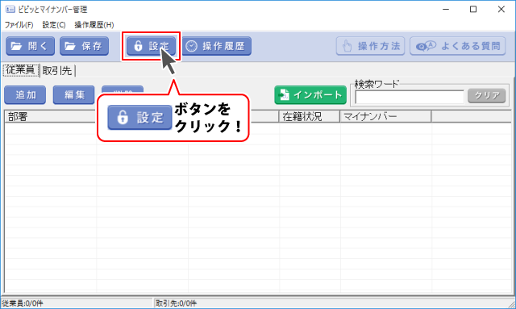Open the ファイル(F) menu
Viewport: 516px width, 309px height.
(19, 25)
